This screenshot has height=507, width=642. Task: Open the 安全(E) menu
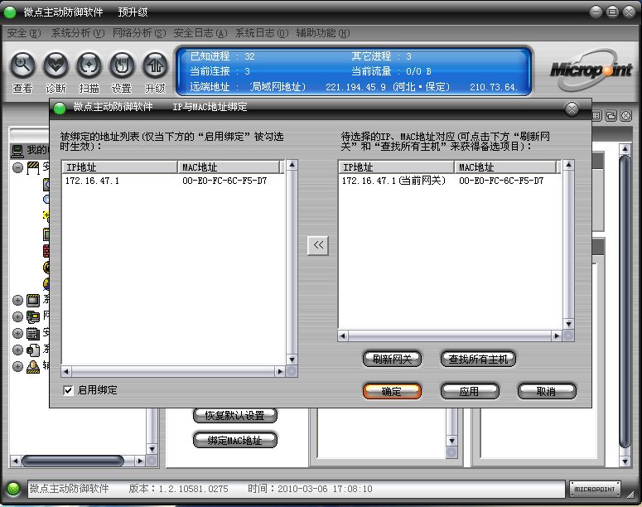tap(24, 33)
